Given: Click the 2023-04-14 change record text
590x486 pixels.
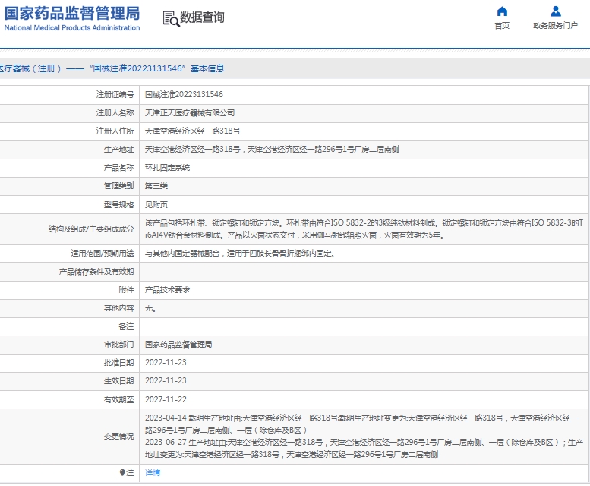Looking at the screenshot, I should [x=361, y=424].
